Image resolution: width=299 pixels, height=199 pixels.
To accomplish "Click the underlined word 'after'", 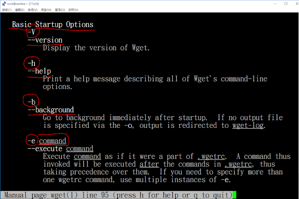I will tap(149, 164).
